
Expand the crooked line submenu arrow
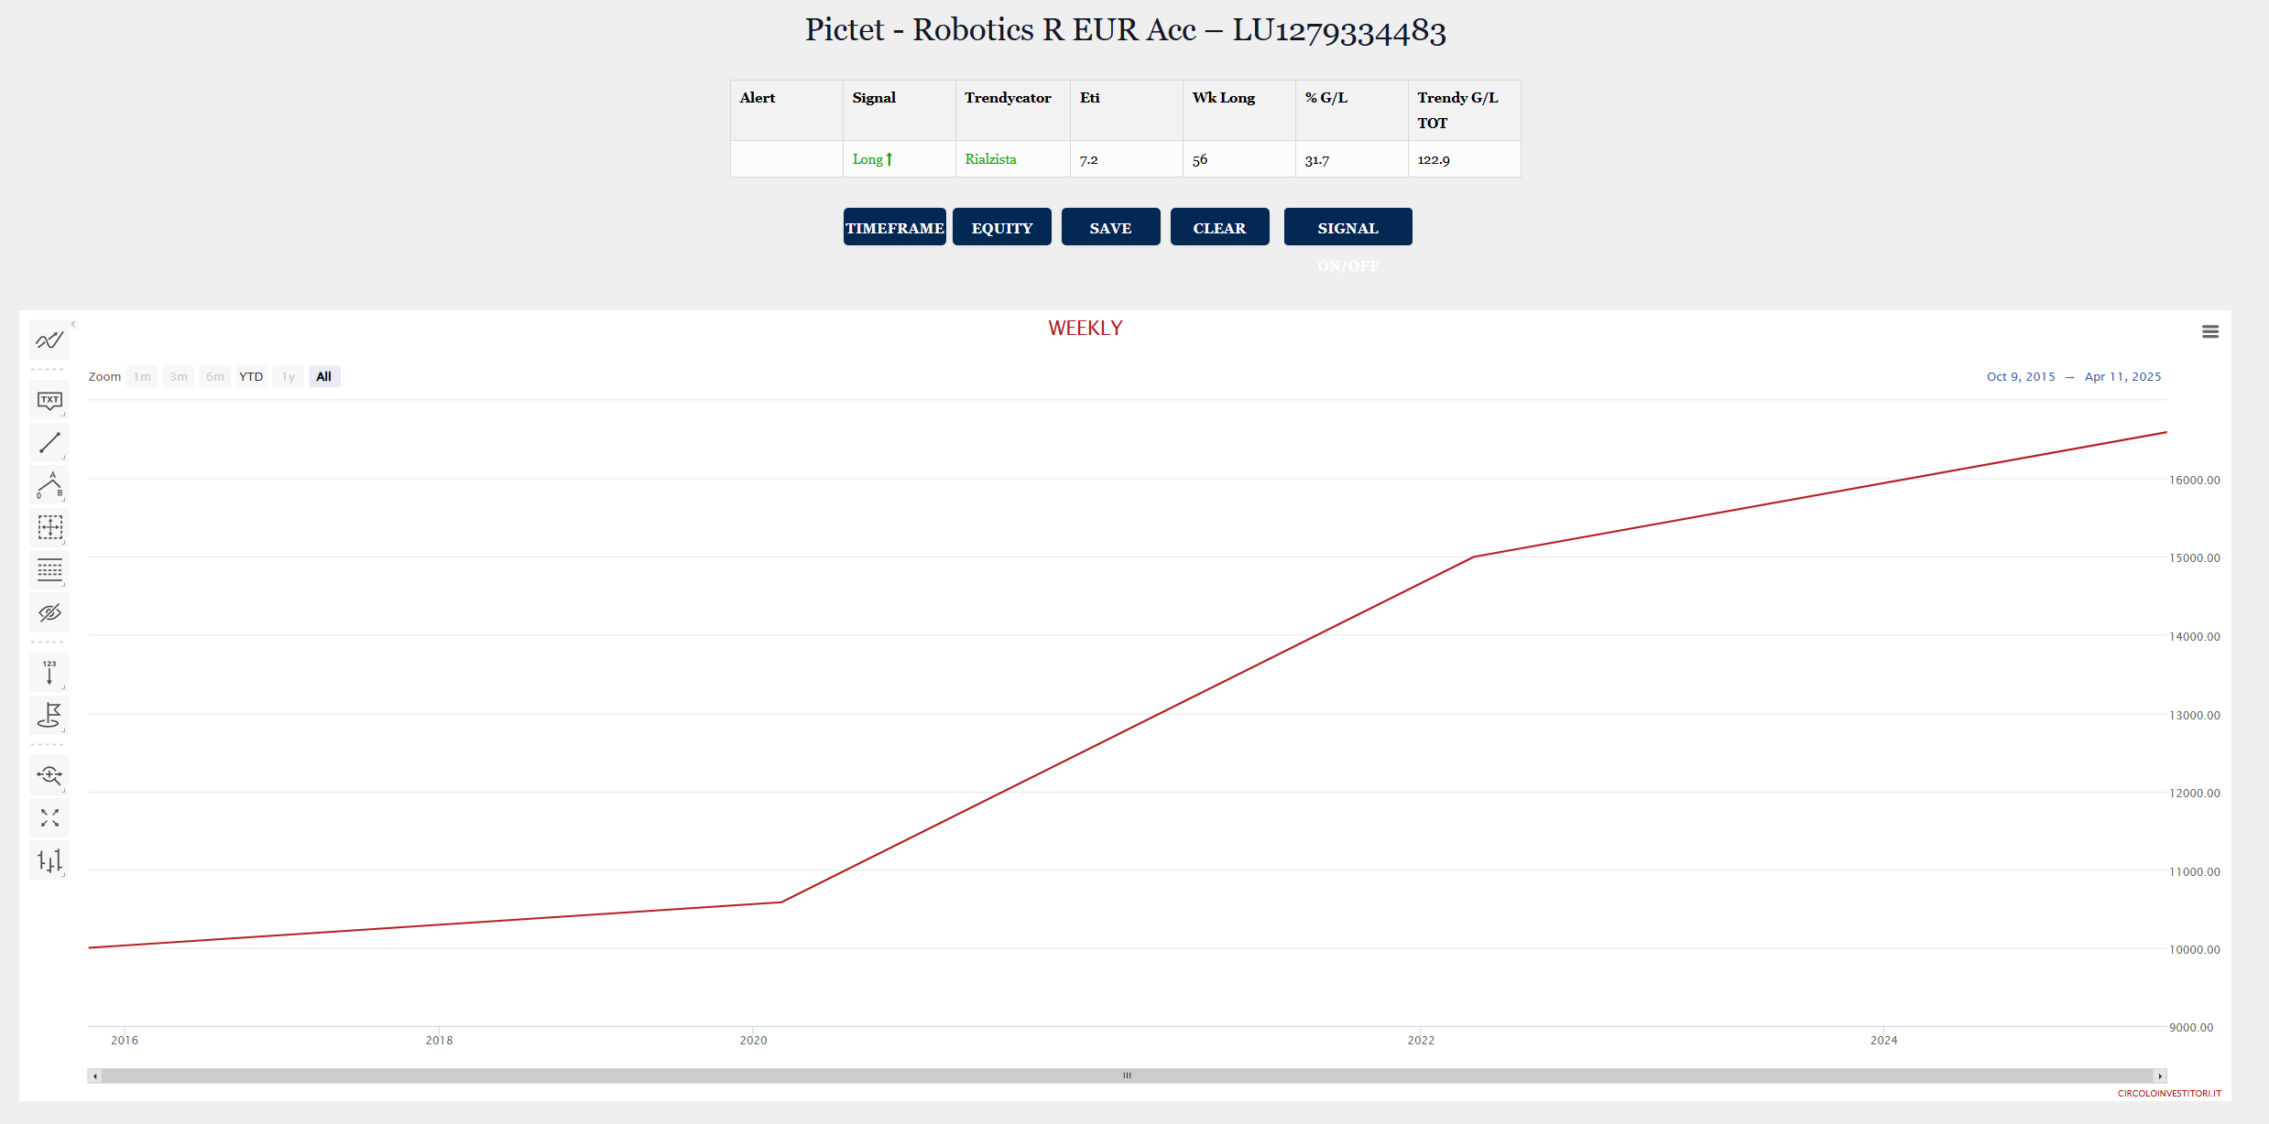pos(63,500)
